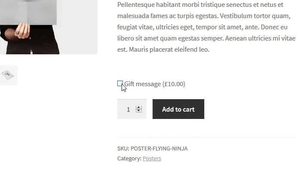Increase quantity with the up arrow

click(139, 107)
